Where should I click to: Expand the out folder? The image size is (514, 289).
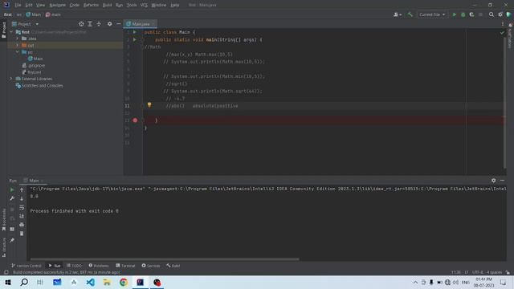(x=18, y=45)
